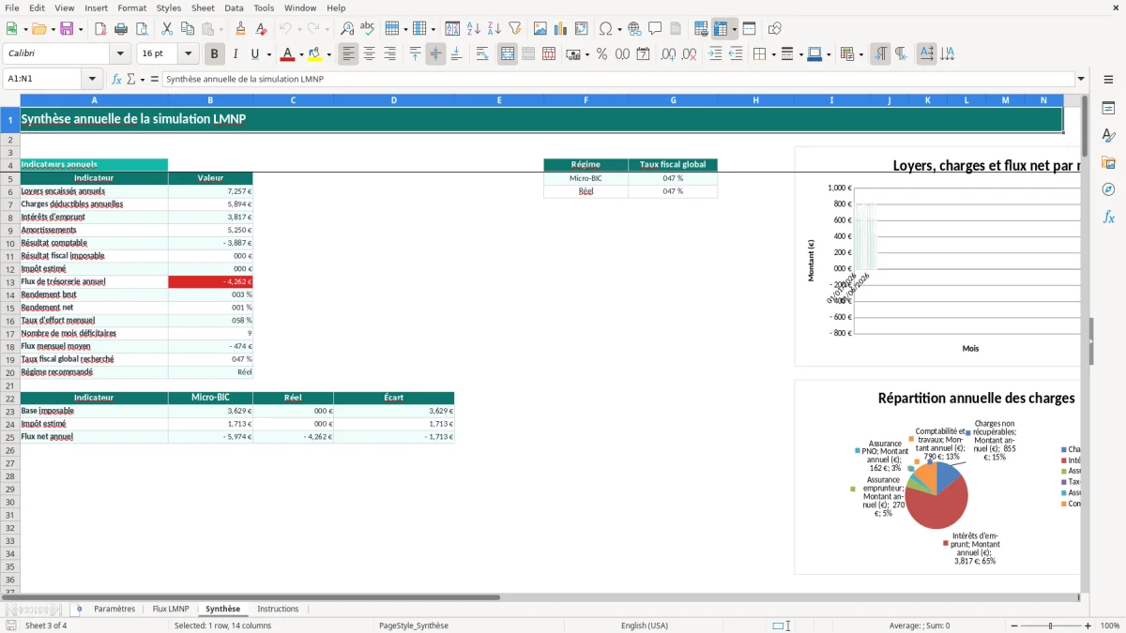Screen dimensions: 1126x633
Task: Select the Clone Formatting paintbrush
Action: click(x=240, y=29)
